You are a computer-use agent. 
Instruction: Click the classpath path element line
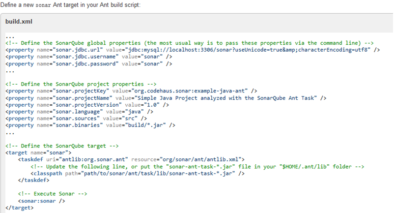coord(138,174)
